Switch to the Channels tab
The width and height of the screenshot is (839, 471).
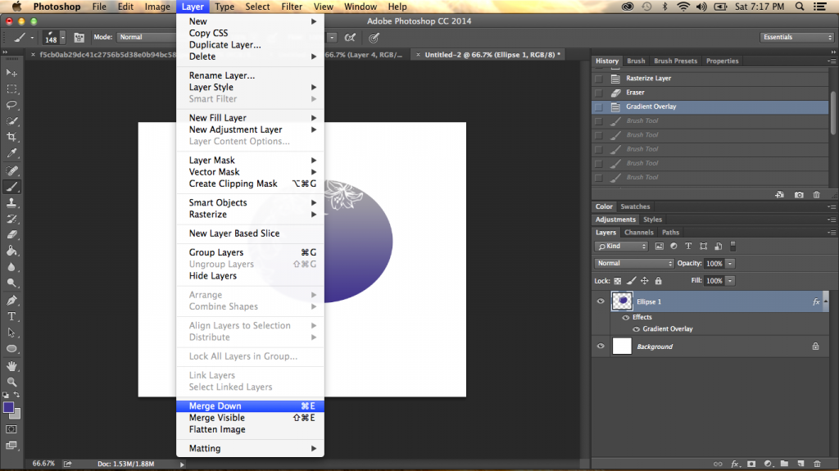pos(638,233)
